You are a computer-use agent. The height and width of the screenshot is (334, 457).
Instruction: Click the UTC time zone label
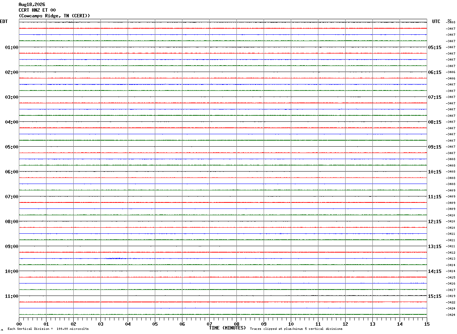(x=436, y=21)
